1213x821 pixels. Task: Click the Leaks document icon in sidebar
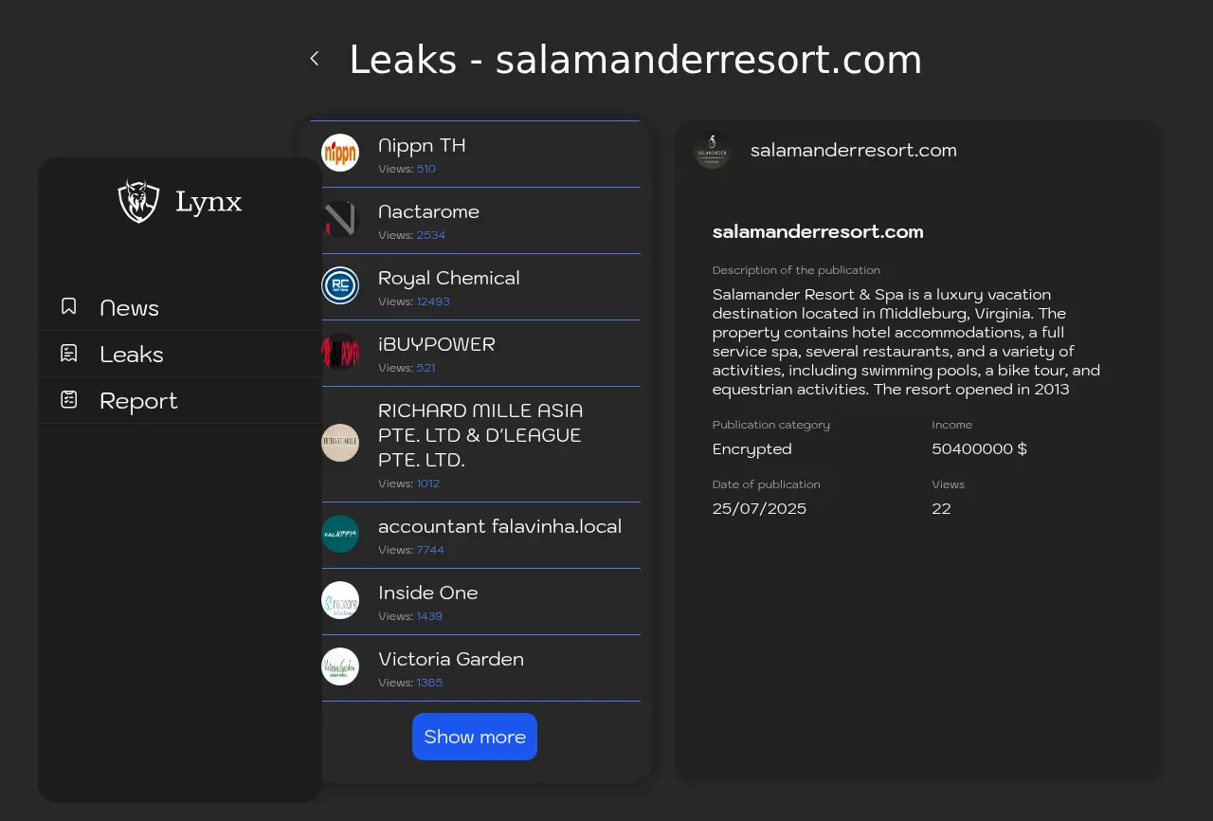(69, 353)
